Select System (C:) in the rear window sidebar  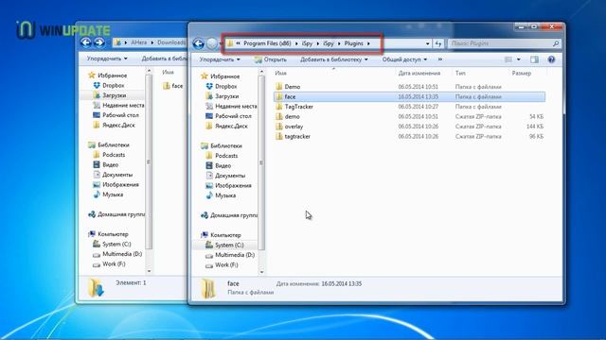[x=116, y=244]
